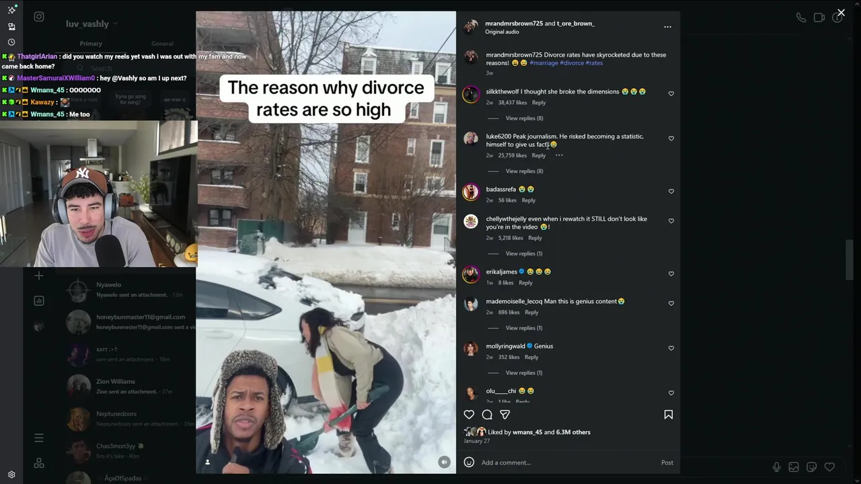Viewport: 861px width, 484px height.
Task: Like the post with the heart icon
Action: [x=469, y=415]
